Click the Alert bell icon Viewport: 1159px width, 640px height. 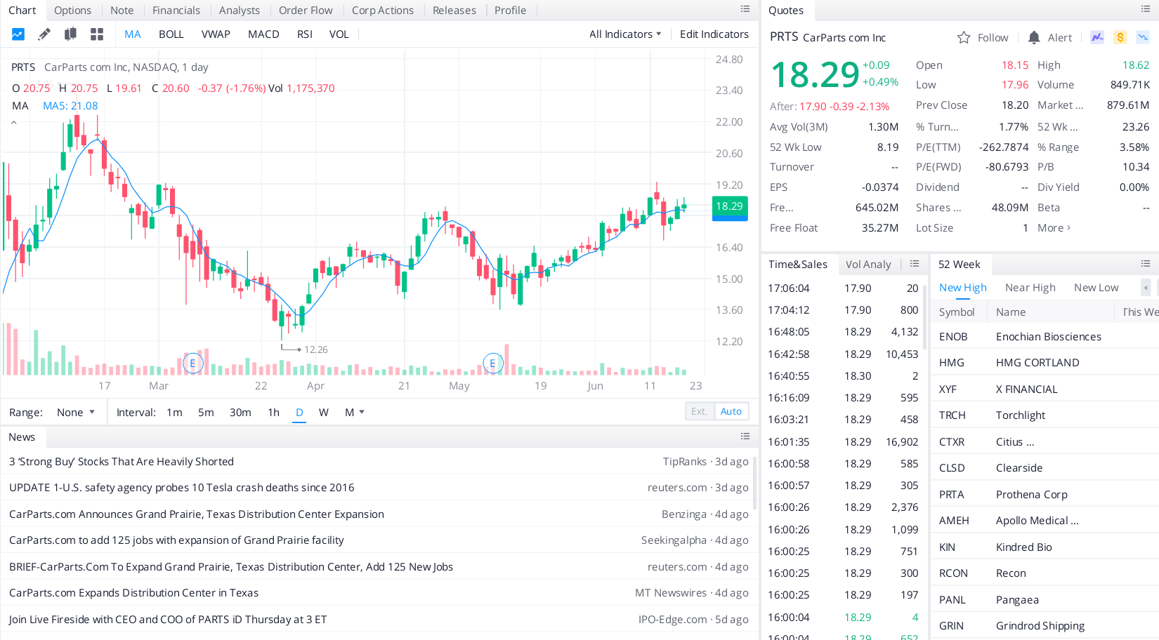(x=1034, y=38)
